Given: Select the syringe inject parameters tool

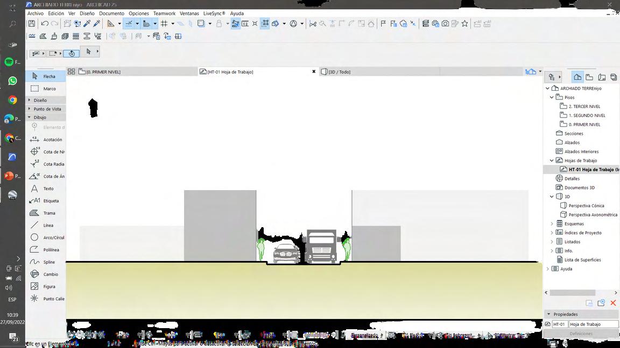Looking at the screenshot, I should (96, 24).
